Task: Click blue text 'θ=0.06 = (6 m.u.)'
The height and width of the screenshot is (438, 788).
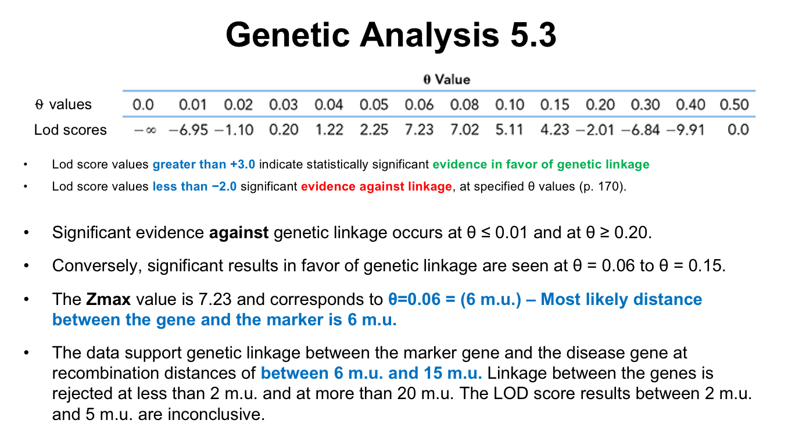Action: click(455, 300)
